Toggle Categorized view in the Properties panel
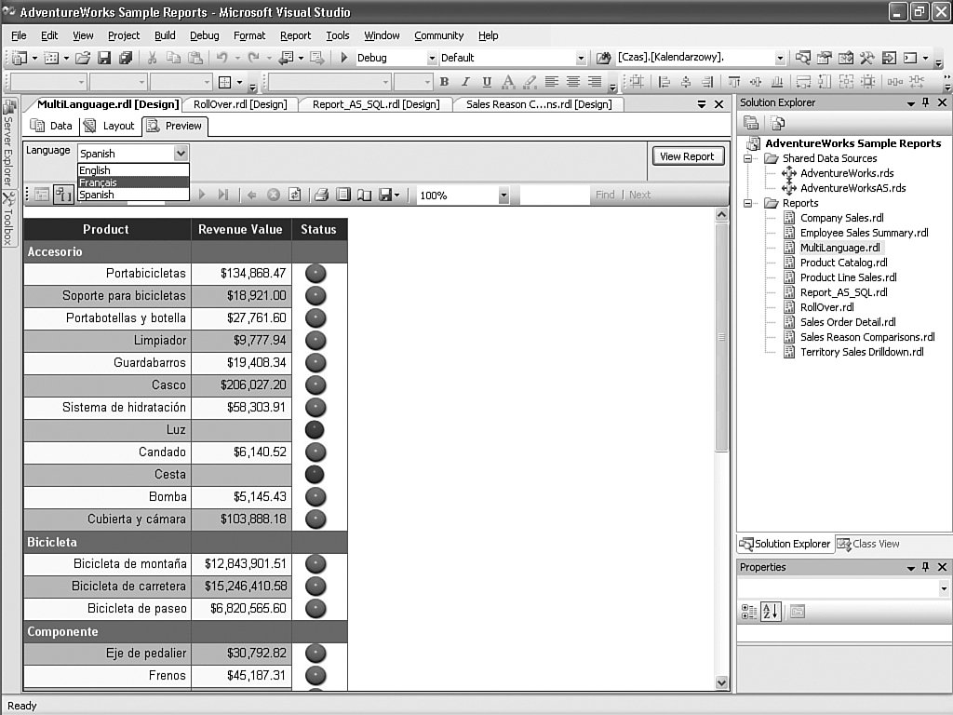The height and width of the screenshot is (715, 953). point(749,612)
